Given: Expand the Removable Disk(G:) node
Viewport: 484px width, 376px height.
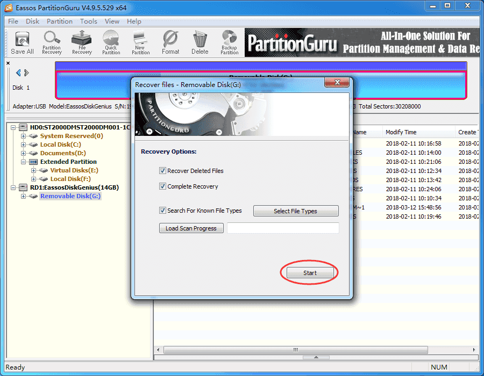Looking at the screenshot, I should point(23,196).
